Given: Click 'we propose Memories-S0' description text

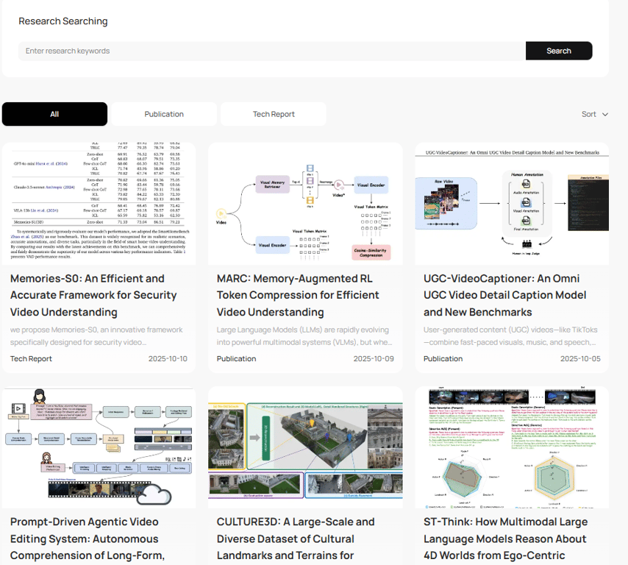Looking at the screenshot, I should (x=96, y=335).
